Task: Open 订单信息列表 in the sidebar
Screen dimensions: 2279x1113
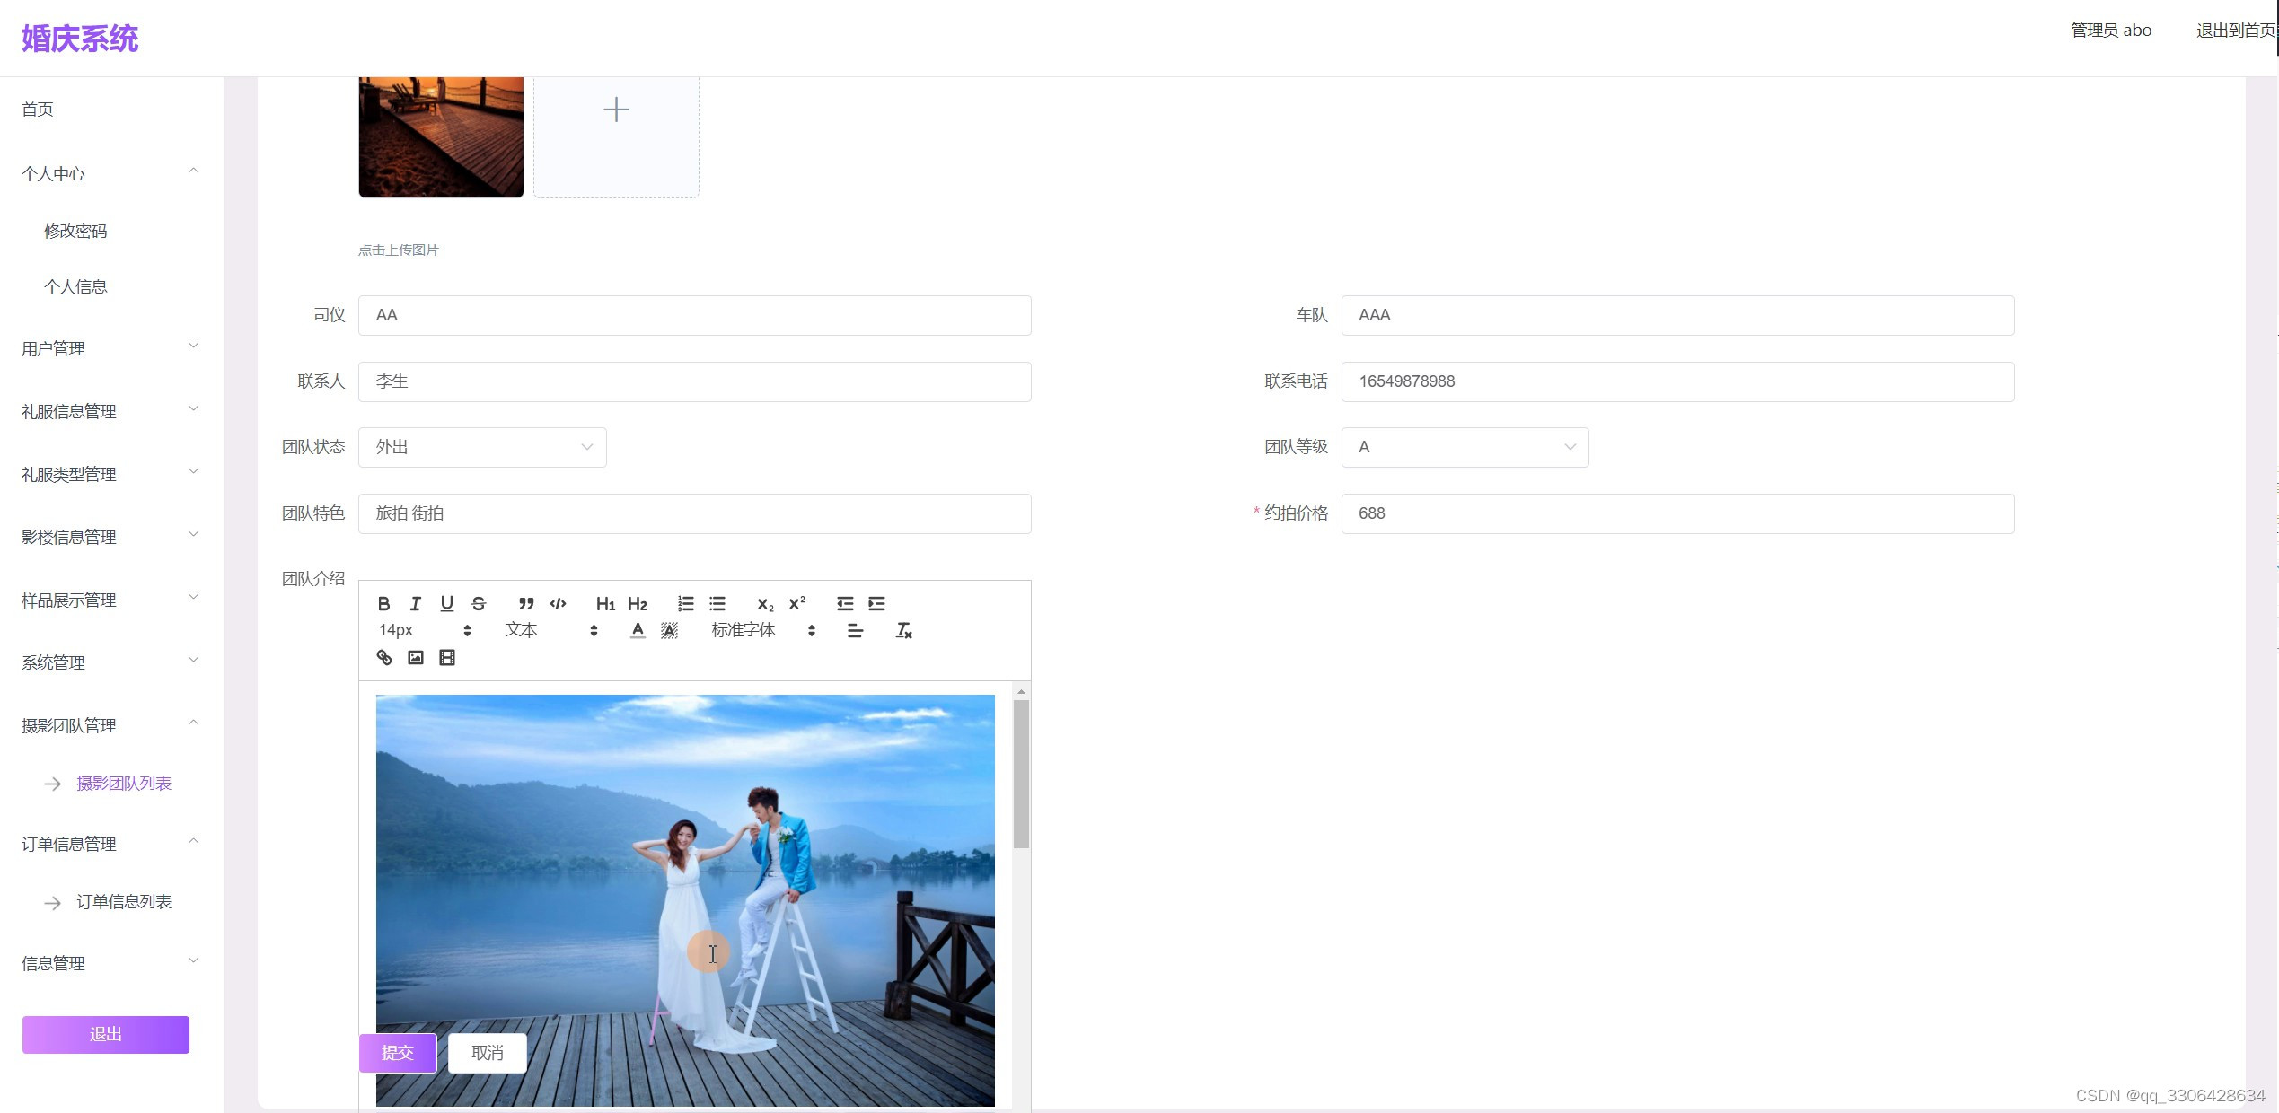Action: tap(123, 902)
